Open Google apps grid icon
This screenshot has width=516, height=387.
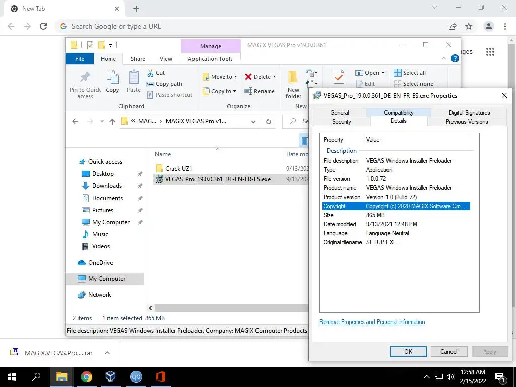[x=490, y=52]
